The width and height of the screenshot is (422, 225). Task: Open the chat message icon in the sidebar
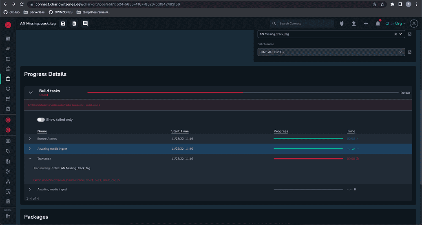coord(8,141)
